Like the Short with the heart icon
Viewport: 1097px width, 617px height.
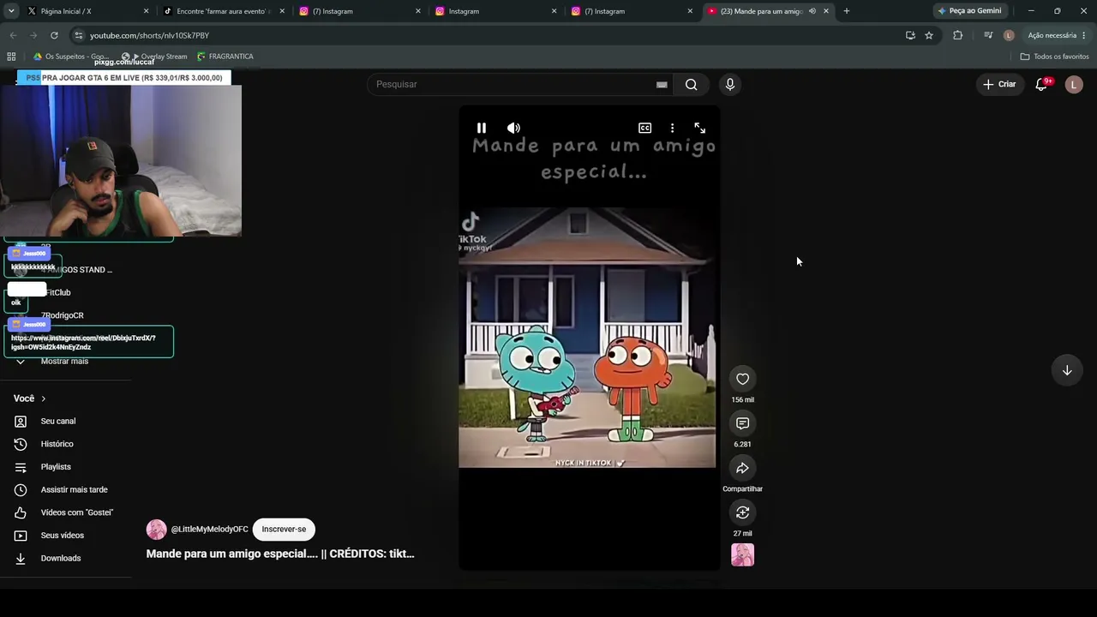pos(742,379)
